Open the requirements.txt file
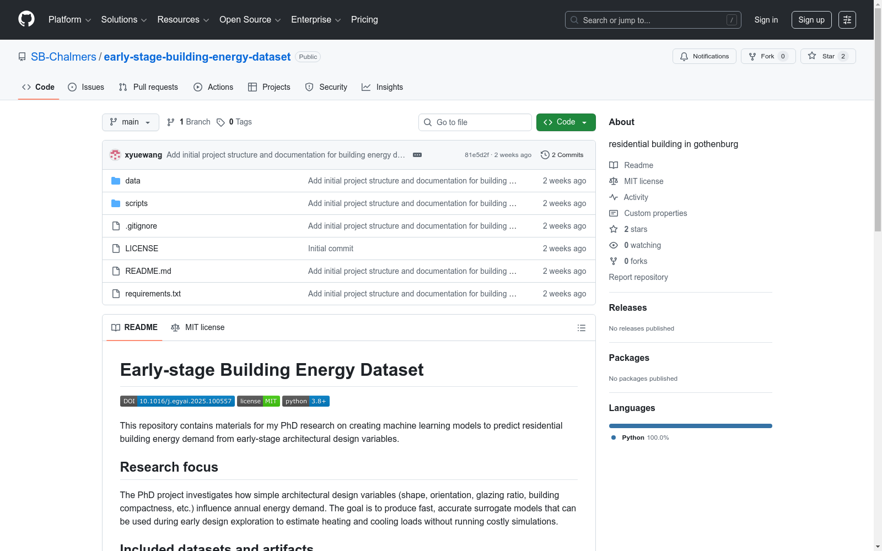Image resolution: width=882 pixels, height=551 pixels. tap(153, 294)
